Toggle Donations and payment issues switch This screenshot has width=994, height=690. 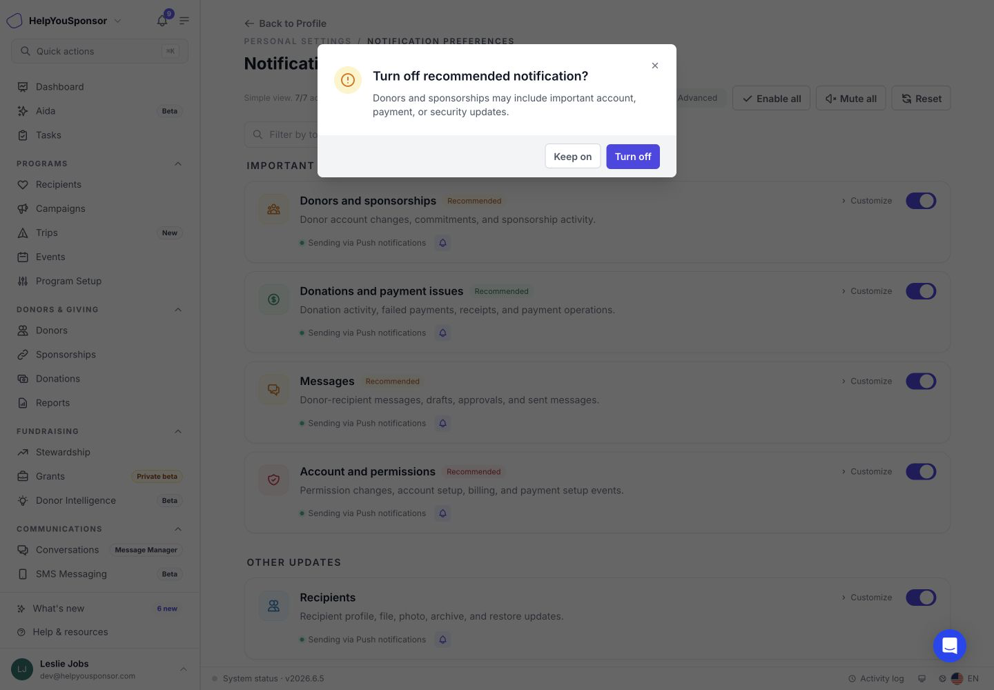click(921, 291)
